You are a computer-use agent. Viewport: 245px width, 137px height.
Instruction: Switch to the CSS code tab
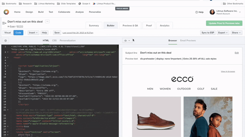[54, 40]
